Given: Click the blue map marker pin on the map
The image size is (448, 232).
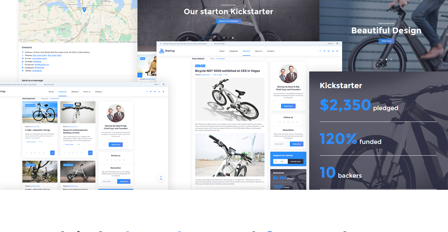Looking at the screenshot, I should click(84, 10).
